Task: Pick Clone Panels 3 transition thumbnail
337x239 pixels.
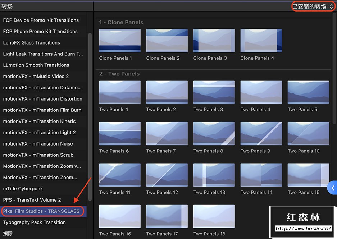Action: (214, 41)
